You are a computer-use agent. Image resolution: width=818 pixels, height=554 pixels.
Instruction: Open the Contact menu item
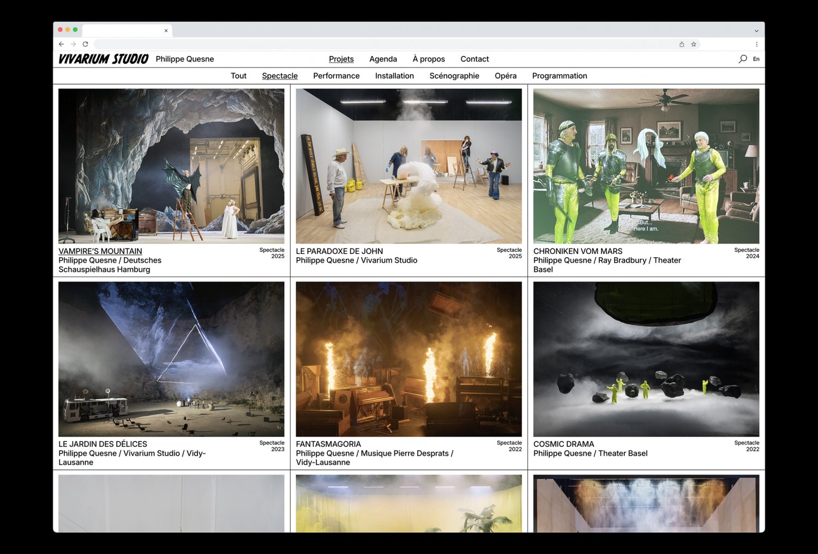click(x=474, y=59)
